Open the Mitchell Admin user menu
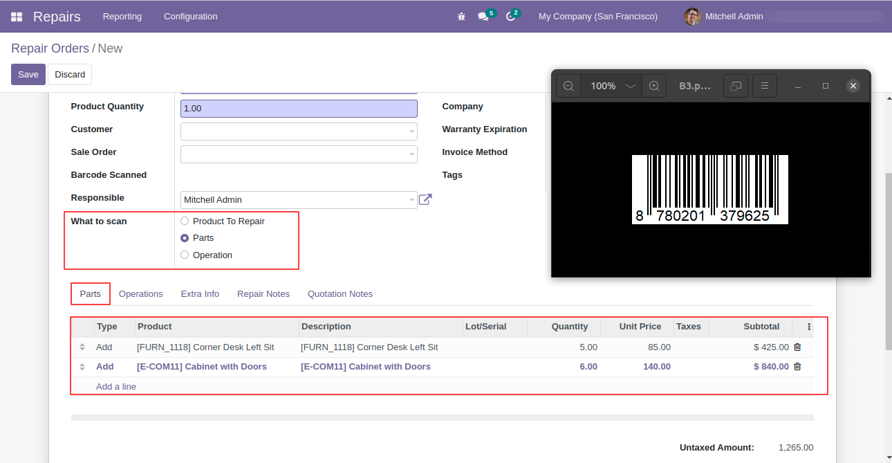Viewport: 892px width, 463px height. coord(723,17)
